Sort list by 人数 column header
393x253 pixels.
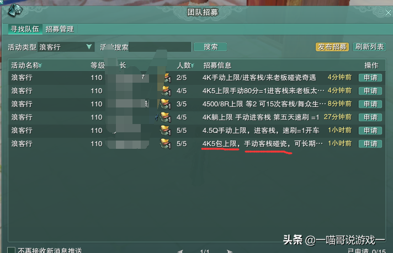click(x=185, y=66)
